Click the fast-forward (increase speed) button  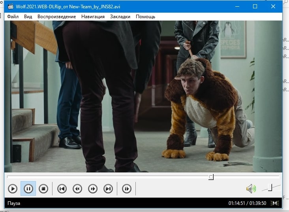[93, 189]
